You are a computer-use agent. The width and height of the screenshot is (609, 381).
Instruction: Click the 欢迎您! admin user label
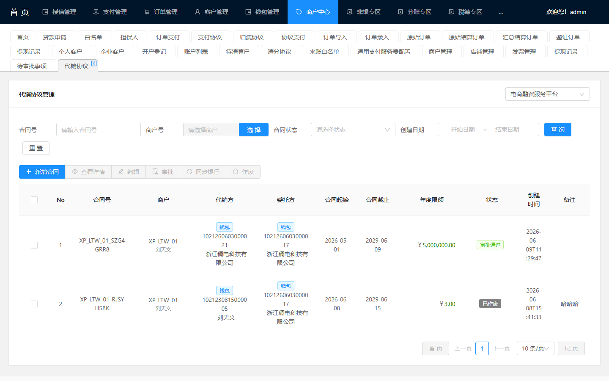tap(566, 12)
